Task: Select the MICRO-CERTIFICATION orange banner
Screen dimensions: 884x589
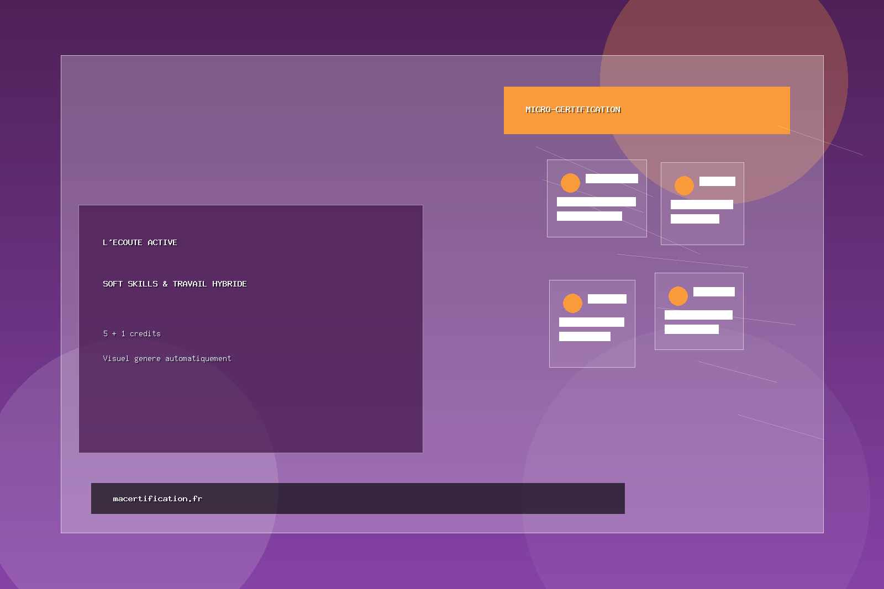Action: 646,110
